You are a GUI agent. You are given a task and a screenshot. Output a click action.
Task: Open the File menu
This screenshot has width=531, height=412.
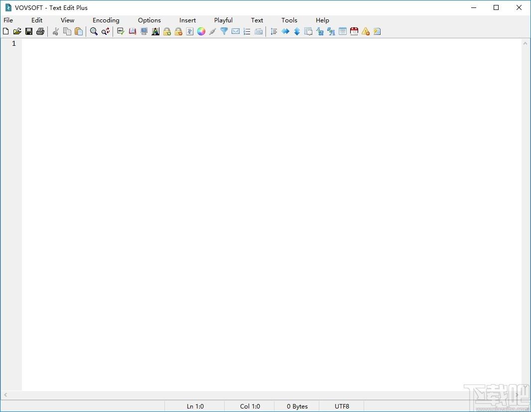[8, 20]
